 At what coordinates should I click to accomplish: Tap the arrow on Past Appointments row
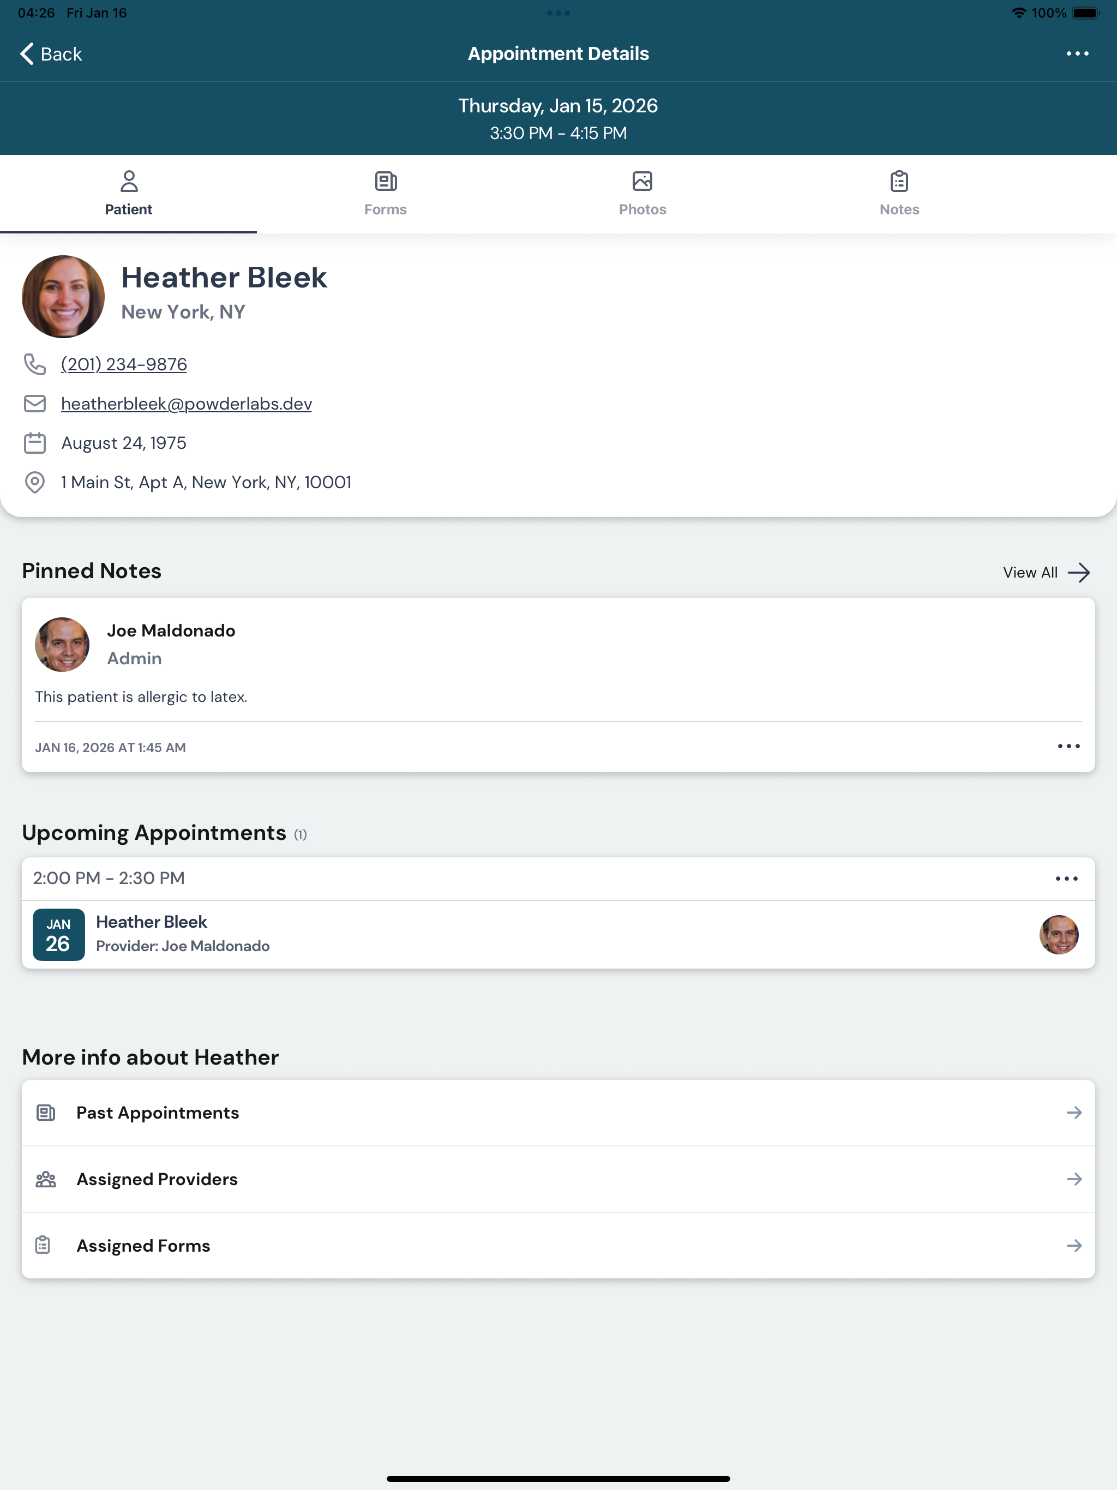click(x=1074, y=1113)
